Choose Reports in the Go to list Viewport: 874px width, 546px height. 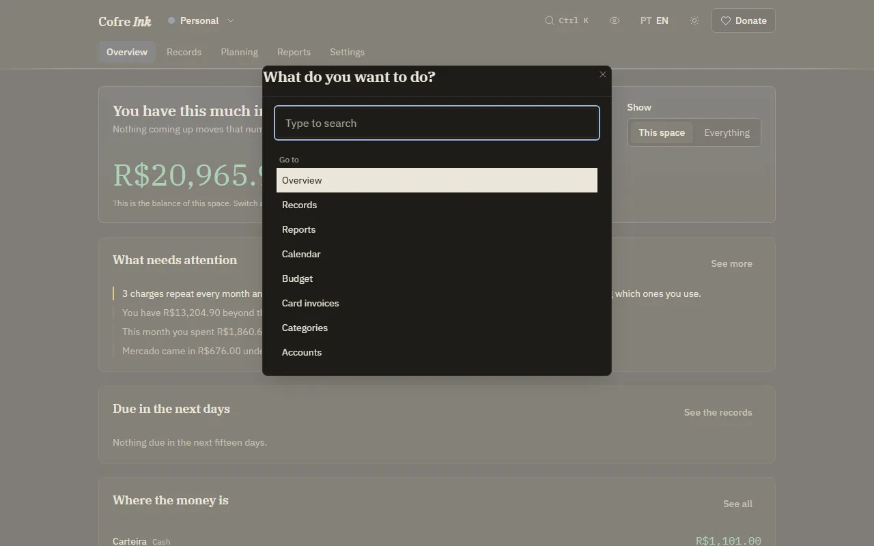[437, 229]
